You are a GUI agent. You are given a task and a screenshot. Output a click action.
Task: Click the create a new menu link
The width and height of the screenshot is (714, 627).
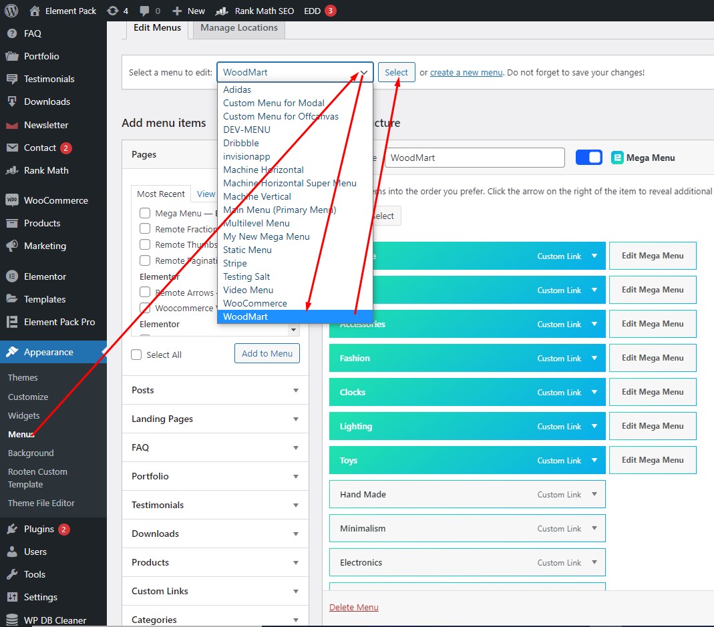pos(466,72)
